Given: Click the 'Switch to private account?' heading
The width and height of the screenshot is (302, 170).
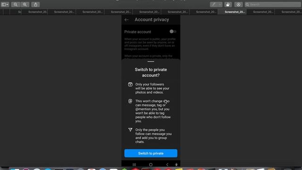Looking at the screenshot, I should (151, 72).
